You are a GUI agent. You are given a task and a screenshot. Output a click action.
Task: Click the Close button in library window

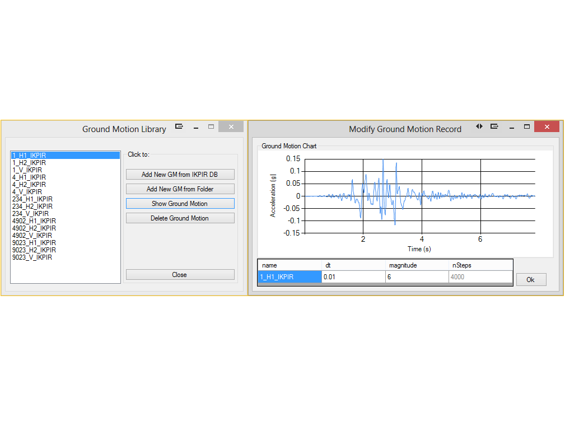coord(180,275)
